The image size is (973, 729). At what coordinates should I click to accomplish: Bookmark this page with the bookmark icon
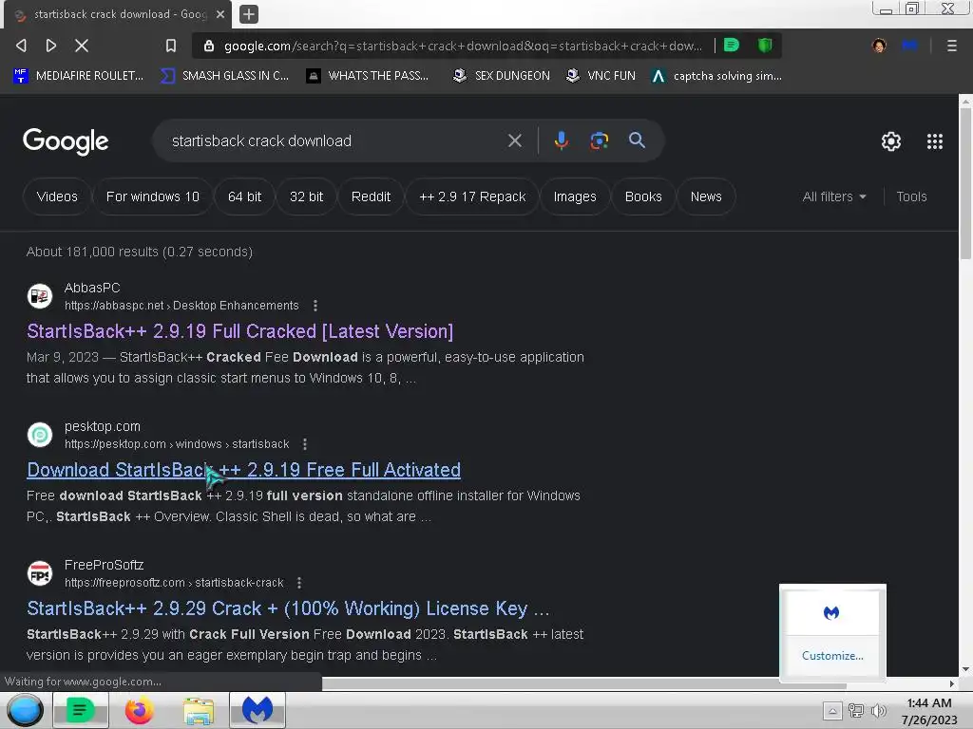(x=171, y=46)
